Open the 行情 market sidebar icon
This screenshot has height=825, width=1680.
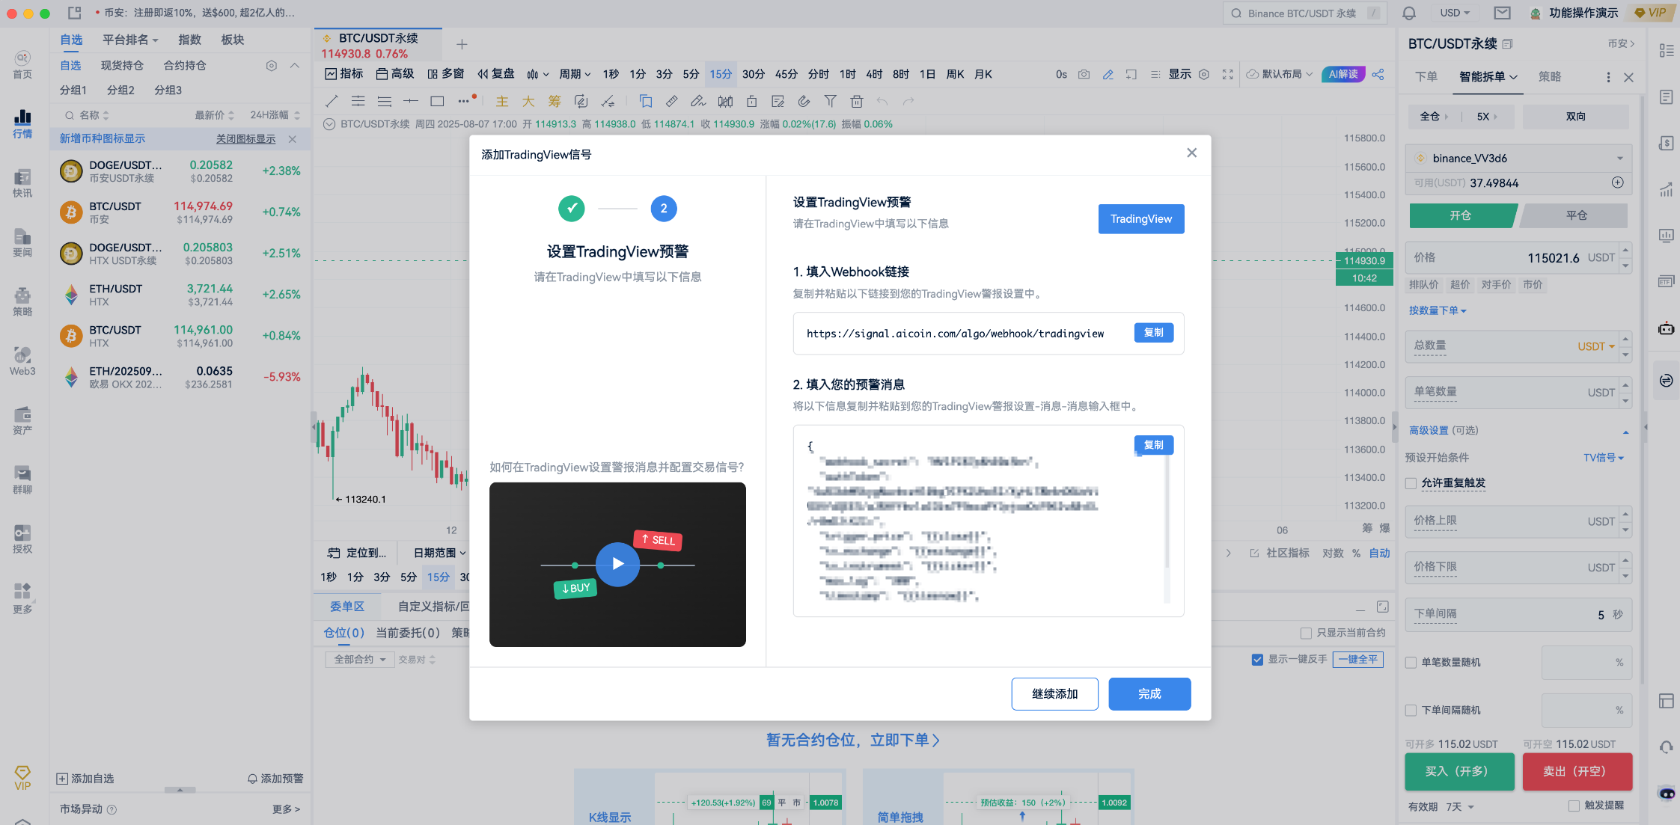coord(22,124)
